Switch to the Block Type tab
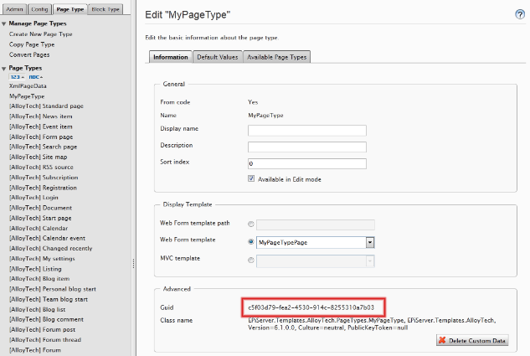The image size is (530, 356). [105, 9]
